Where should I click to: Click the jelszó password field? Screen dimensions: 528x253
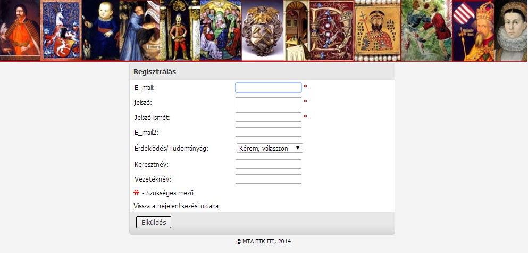tap(269, 102)
